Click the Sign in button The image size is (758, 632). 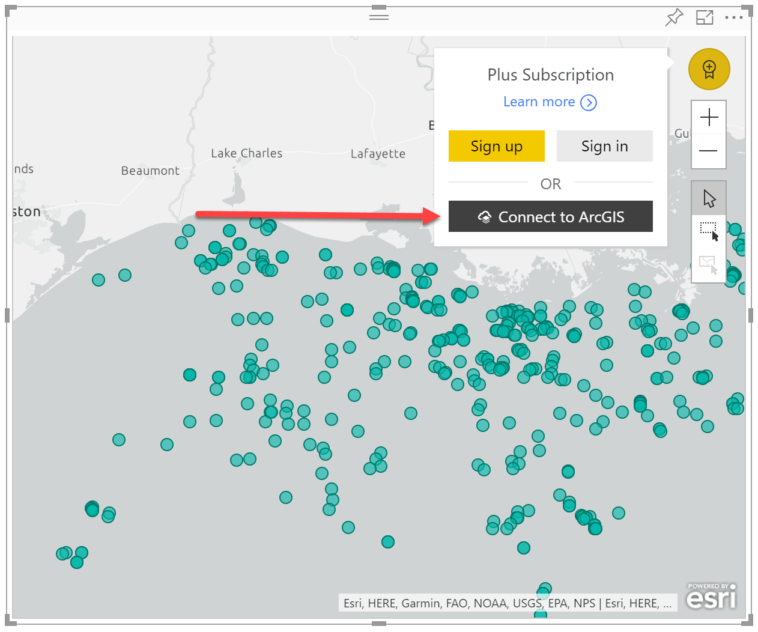click(604, 146)
